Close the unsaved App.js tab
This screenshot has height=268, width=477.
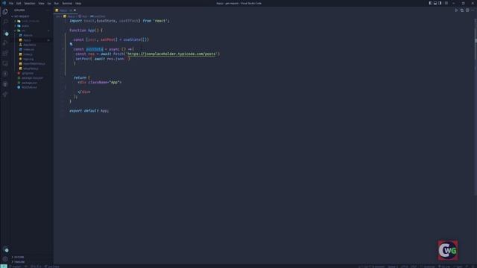(75, 10)
